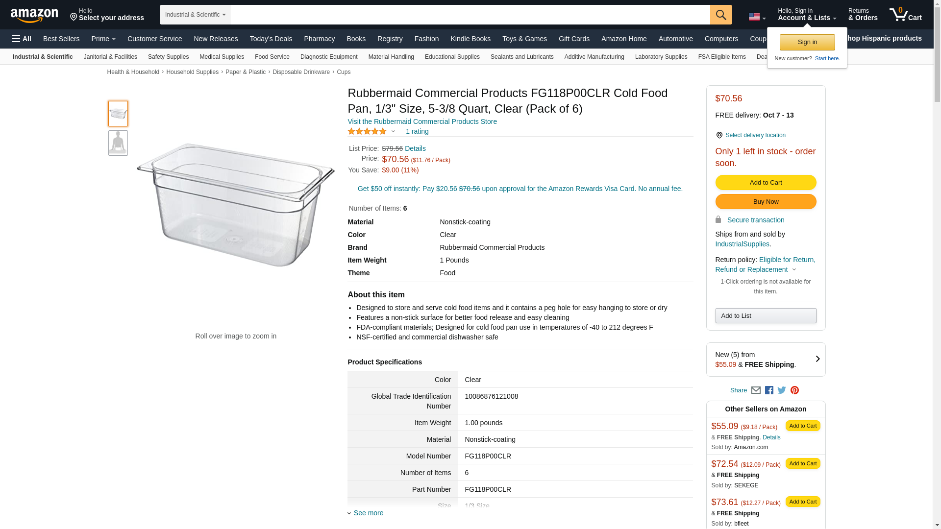Expand the star rating breakdown popover

tap(393, 131)
